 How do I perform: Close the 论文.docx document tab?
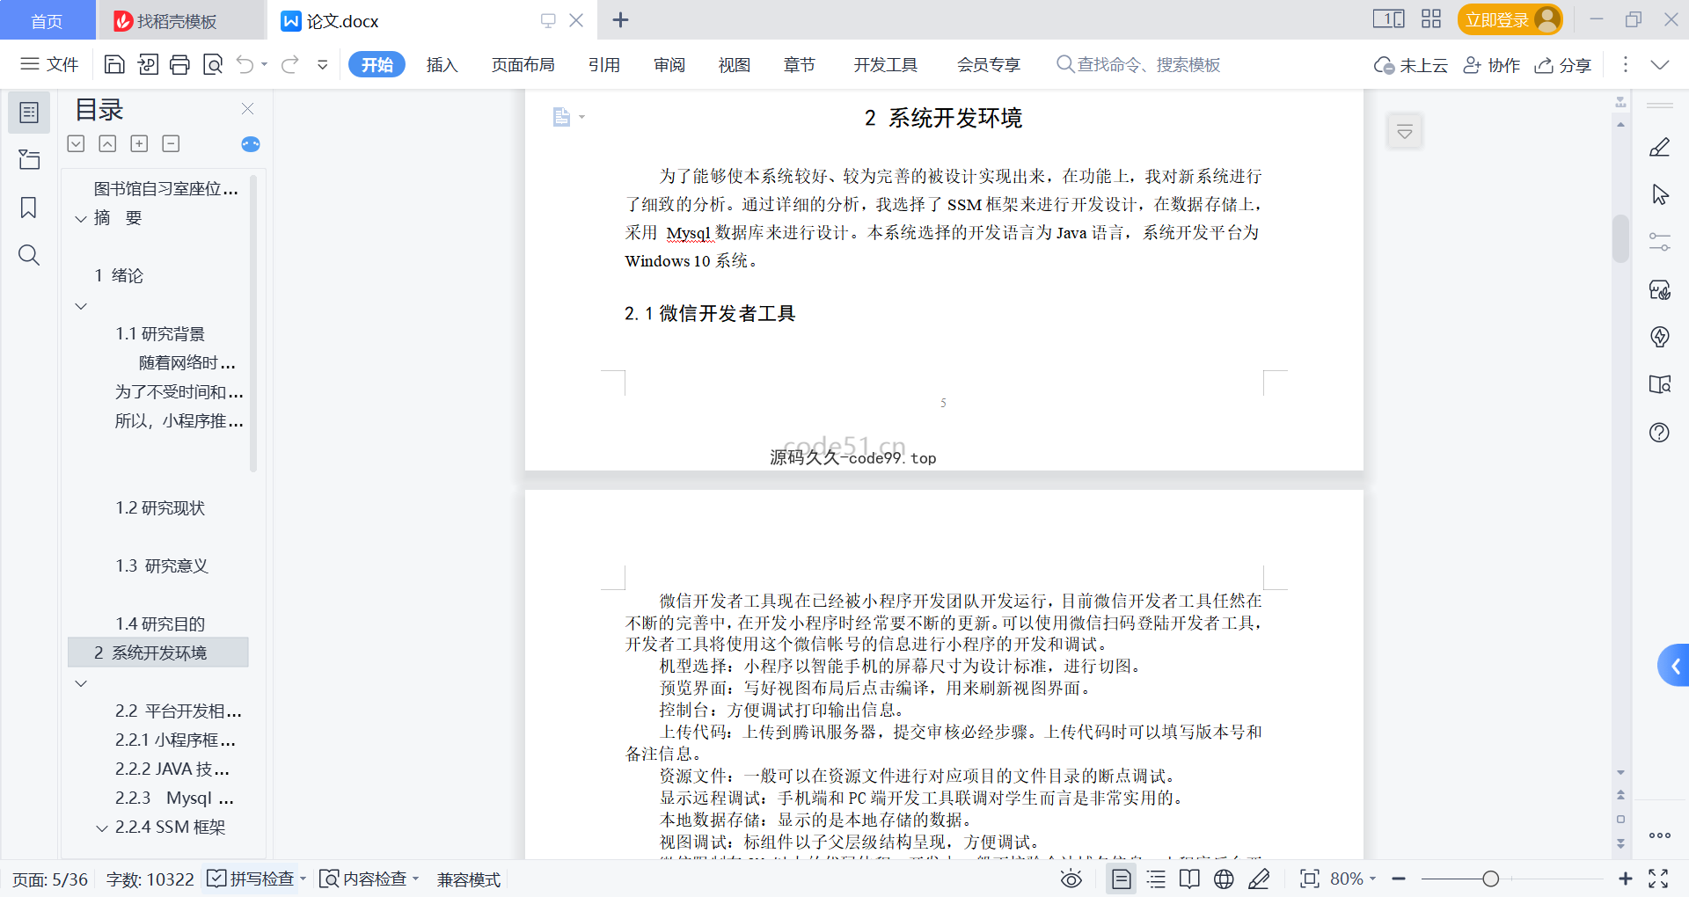(576, 19)
